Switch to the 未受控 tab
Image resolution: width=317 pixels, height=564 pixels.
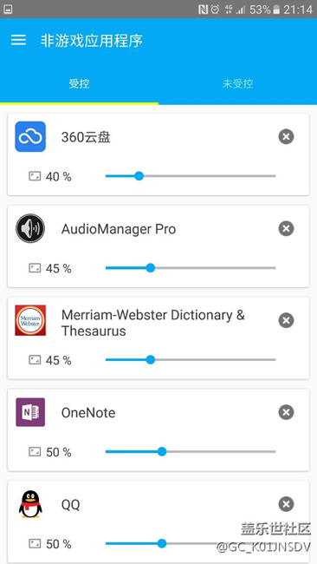pos(237,84)
